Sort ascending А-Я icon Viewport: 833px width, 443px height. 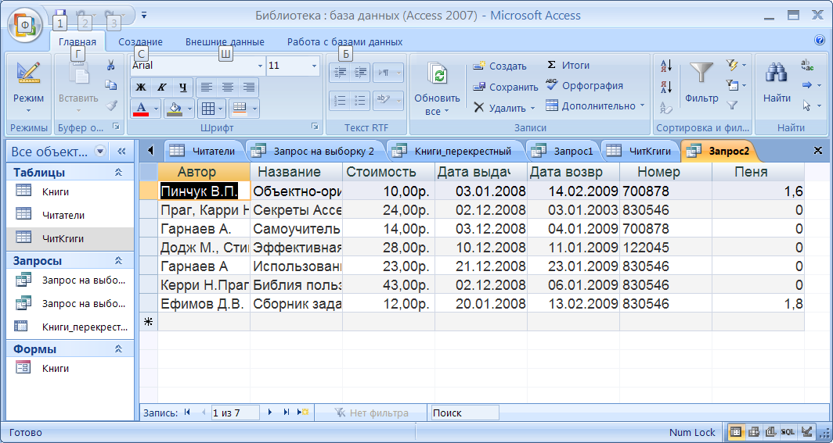pyautogui.click(x=666, y=66)
